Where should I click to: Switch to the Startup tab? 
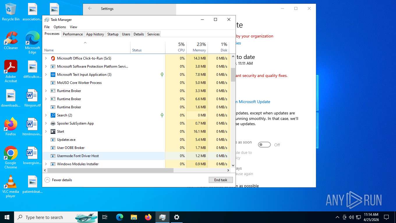tap(113, 34)
